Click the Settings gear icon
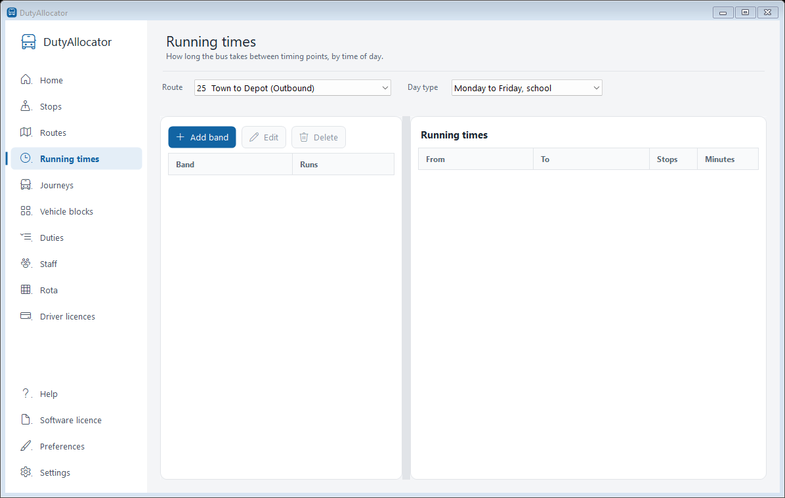The image size is (785, 498). pyautogui.click(x=26, y=472)
